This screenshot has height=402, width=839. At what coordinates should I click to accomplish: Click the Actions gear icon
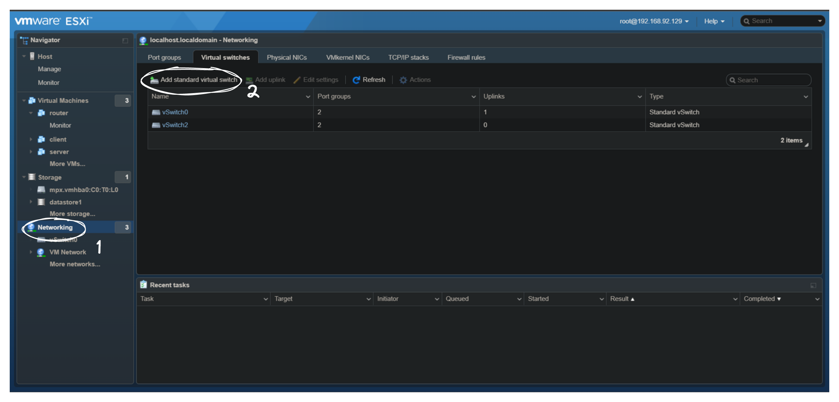pos(403,80)
